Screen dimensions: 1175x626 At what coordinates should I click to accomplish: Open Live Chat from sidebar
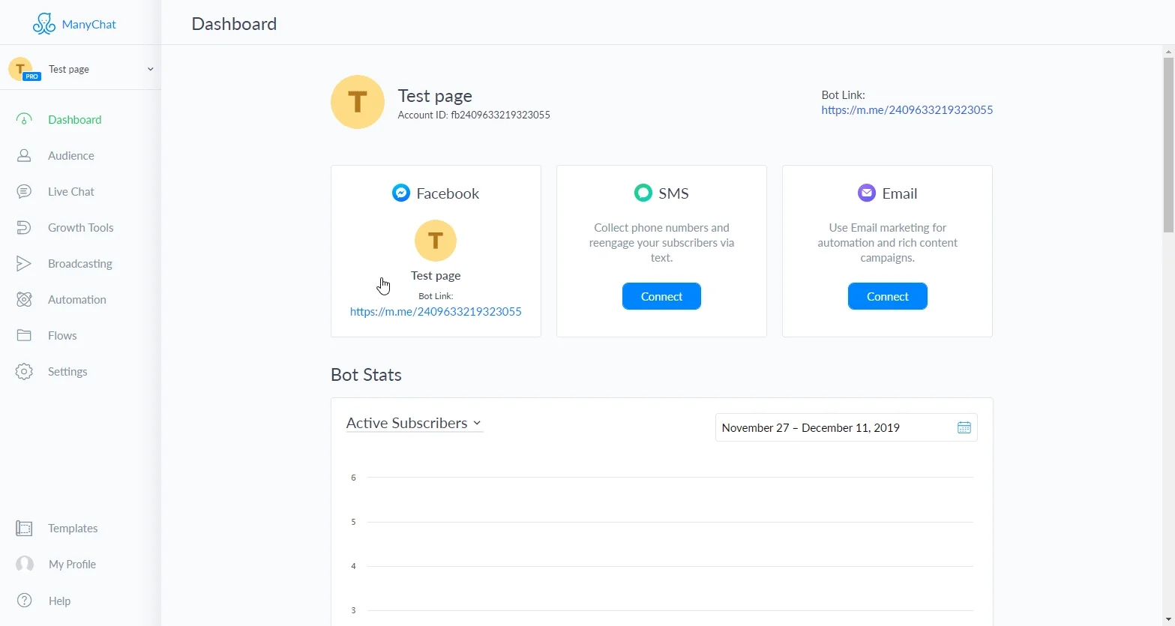(x=71, y=191)
